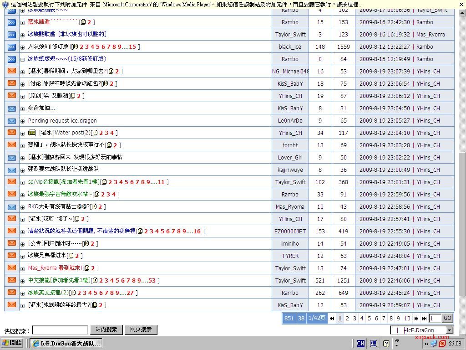This screenshot has width=466, height=350.
Task: Click the multi-page icon after 中文接龍 thread title
Action: click(x=95, y=281)
